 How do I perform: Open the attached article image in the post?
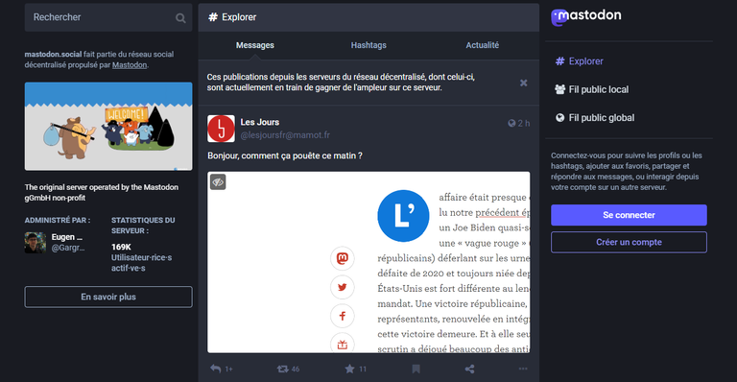point(368,262)
